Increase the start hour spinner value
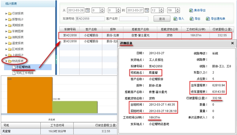 coord(102,9)
